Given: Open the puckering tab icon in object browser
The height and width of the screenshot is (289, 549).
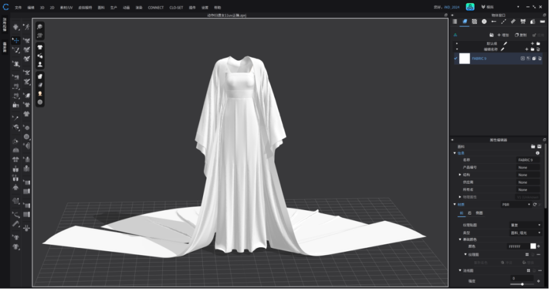Looking at the screenshot, I should [514, 22].
